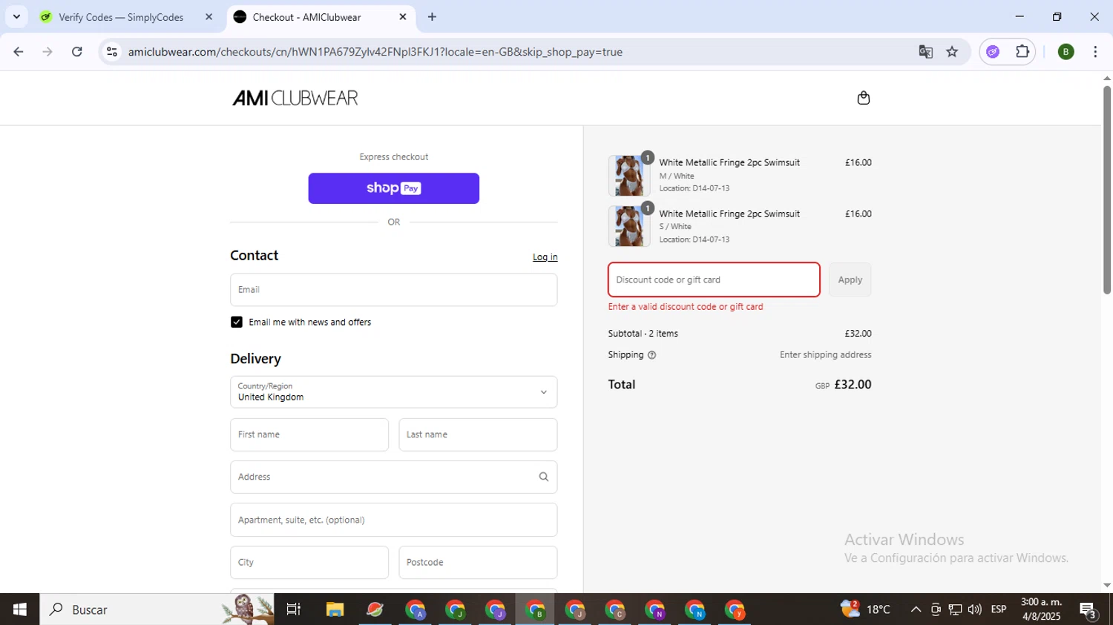
Task: Expand the Country/Region dropdown
Action: (393, 392)
